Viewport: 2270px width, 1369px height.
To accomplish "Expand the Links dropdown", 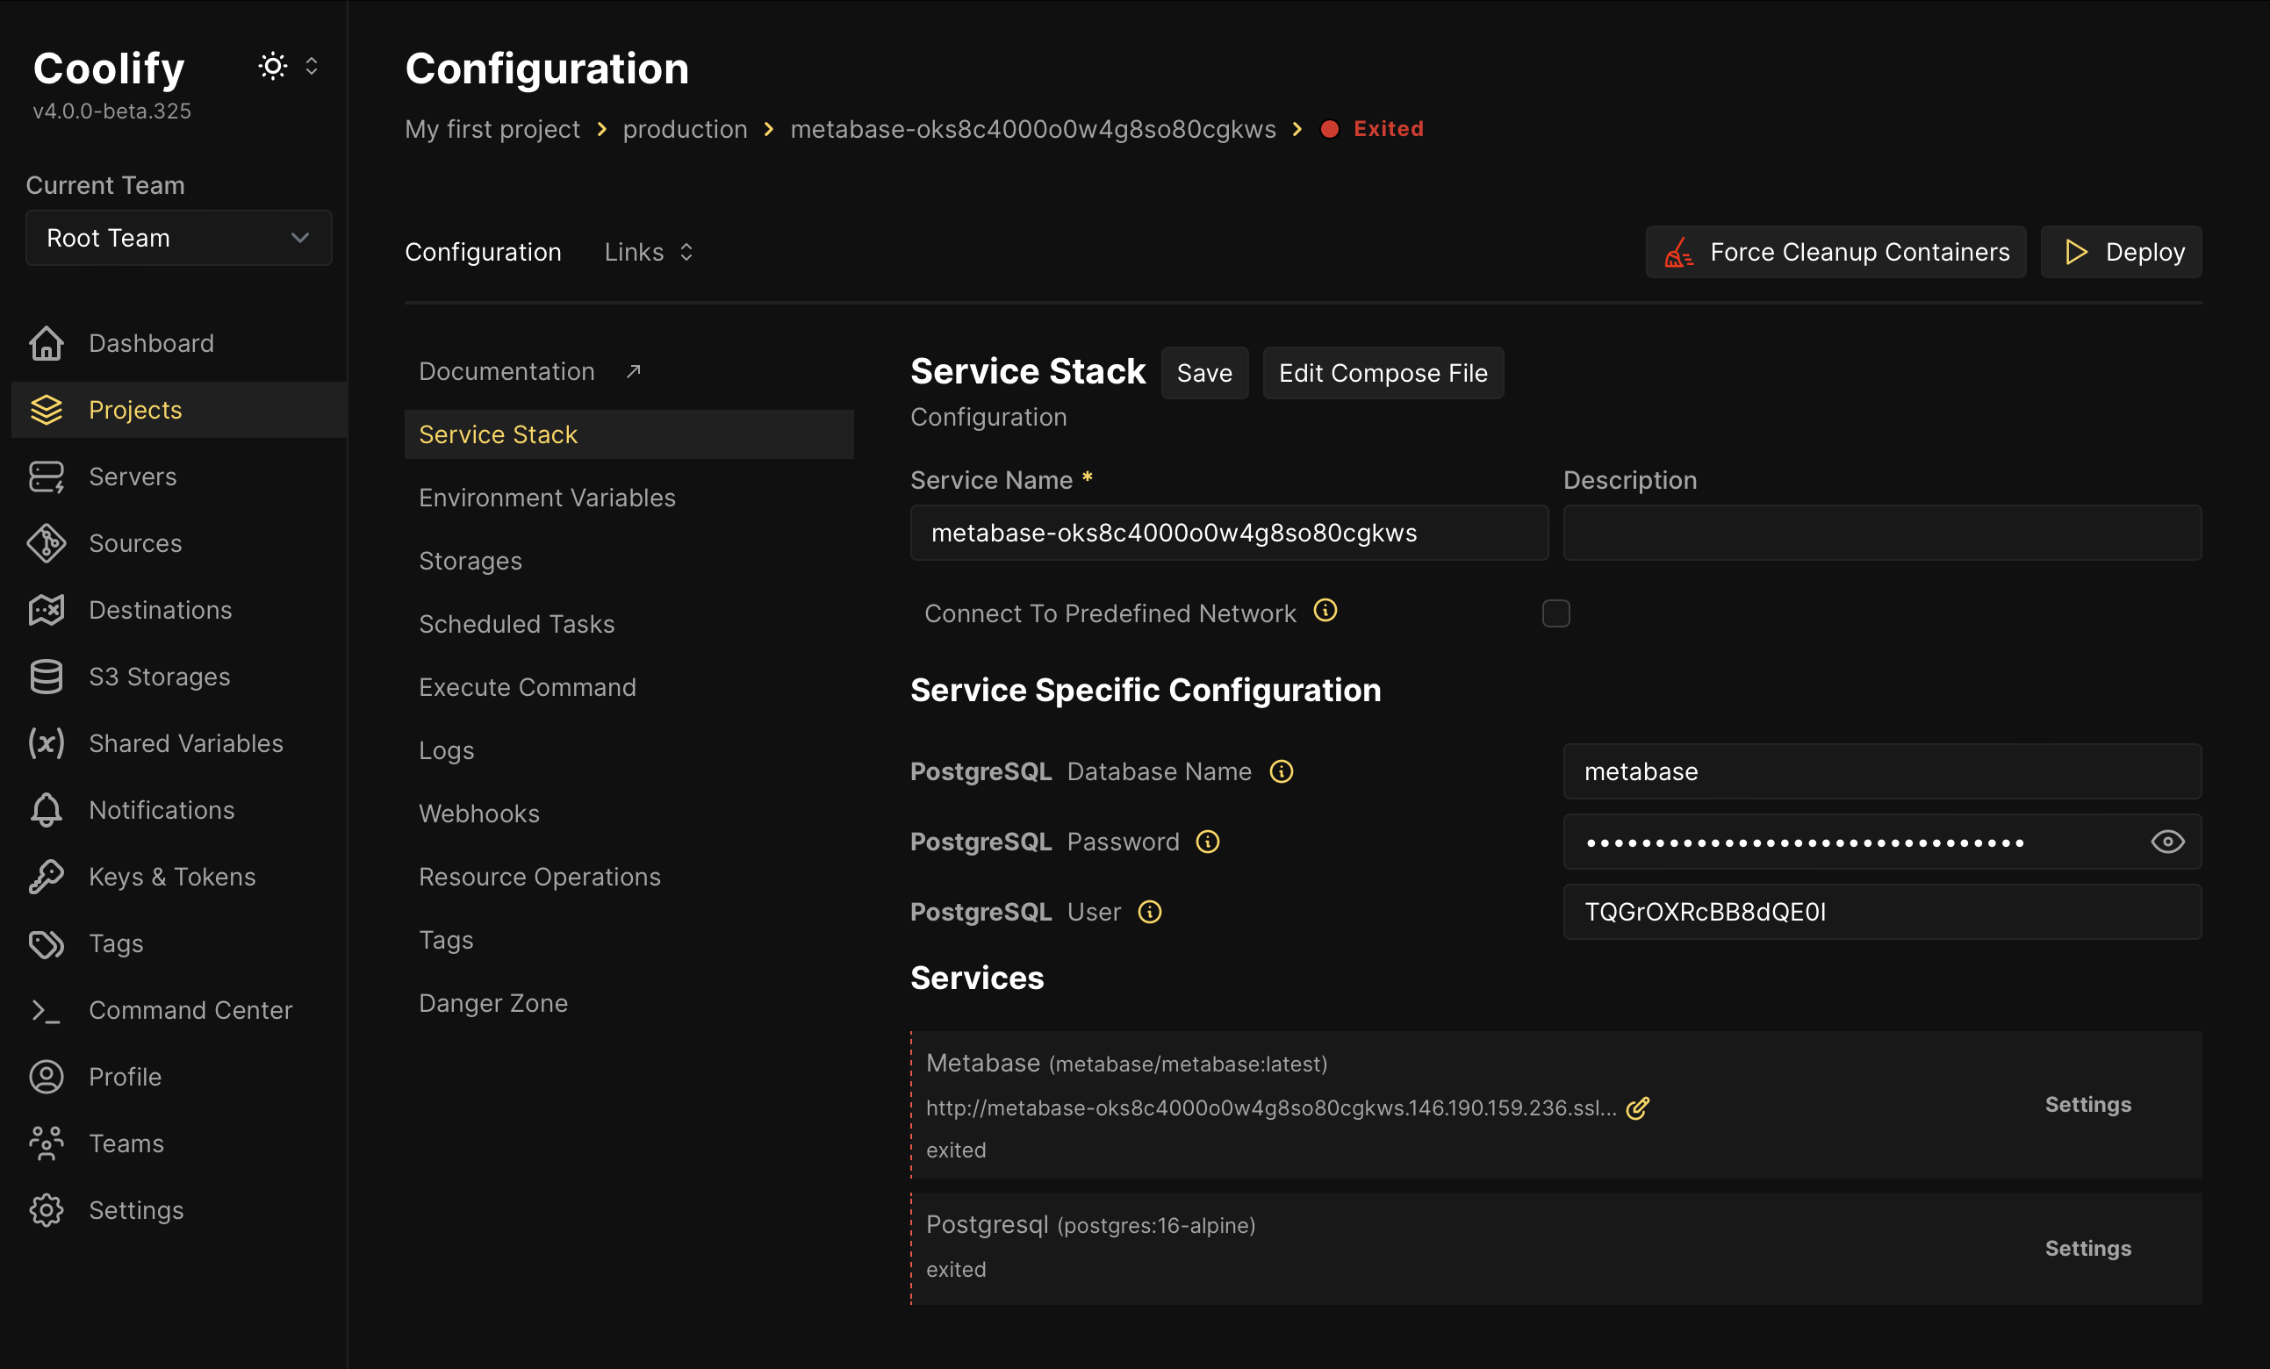I will coord(648,252).
